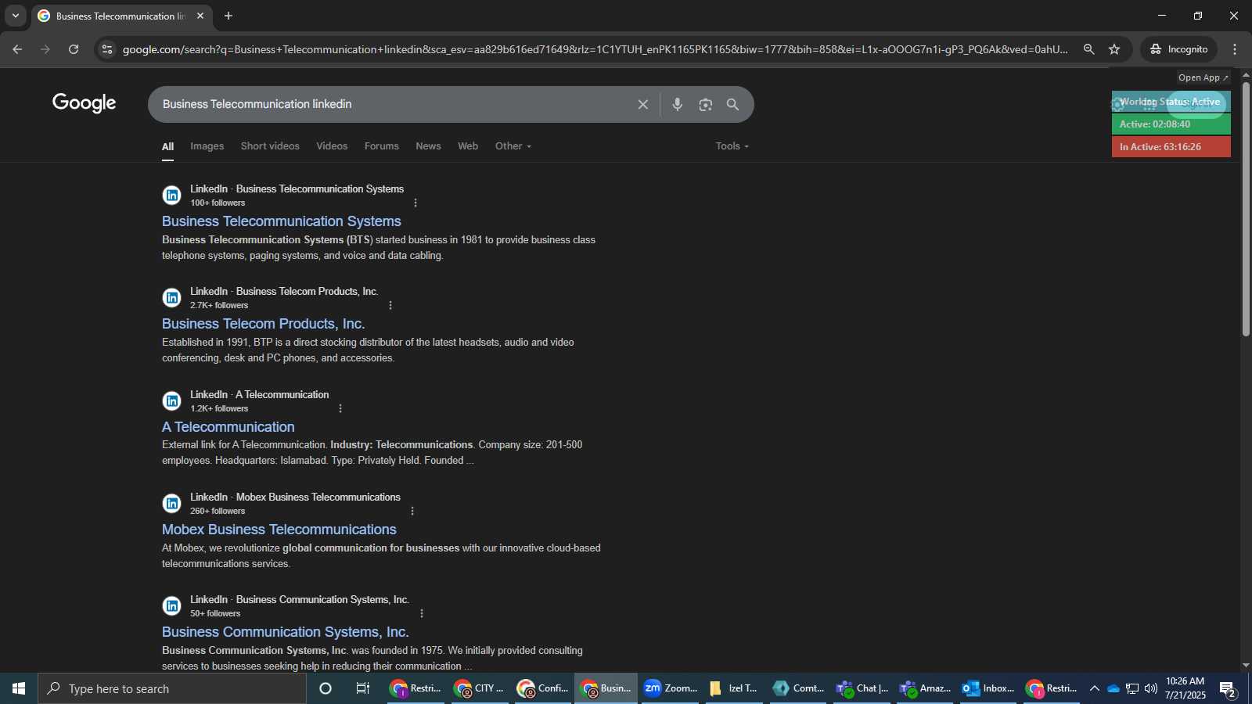Open the volume control in system tray
The image size is (1252, 704).
(1151, 688)
